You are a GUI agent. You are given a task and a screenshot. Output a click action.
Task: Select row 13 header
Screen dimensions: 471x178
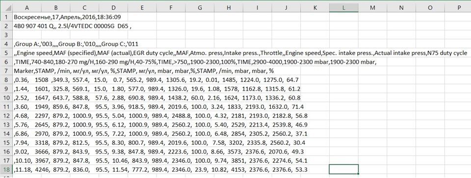[6, 125]
